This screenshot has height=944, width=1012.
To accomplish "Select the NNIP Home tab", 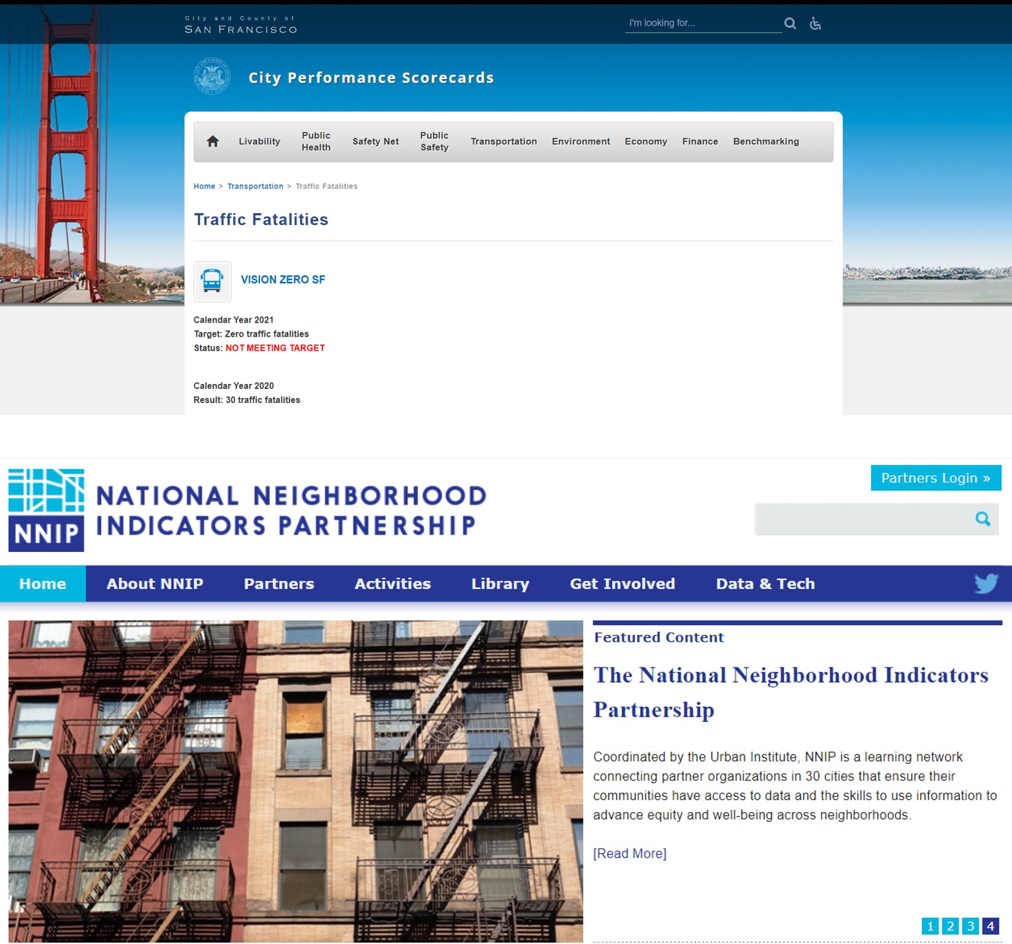I will (43, 583).
